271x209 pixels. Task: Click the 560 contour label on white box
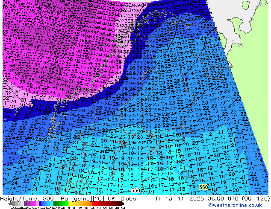click(x=135, y=191)
